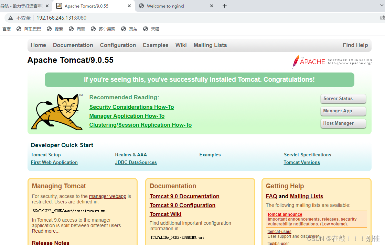Open the 苏宁易购 bookmark
This screenshot has width=385, height=245.
103,29
